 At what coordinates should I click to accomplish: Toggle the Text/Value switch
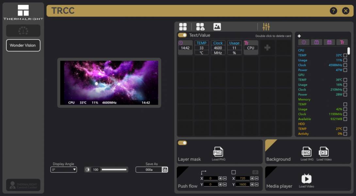pyautogui.click(x=182, y=35)
